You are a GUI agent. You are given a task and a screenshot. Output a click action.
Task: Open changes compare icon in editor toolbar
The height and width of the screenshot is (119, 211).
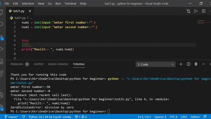(189, 11)
